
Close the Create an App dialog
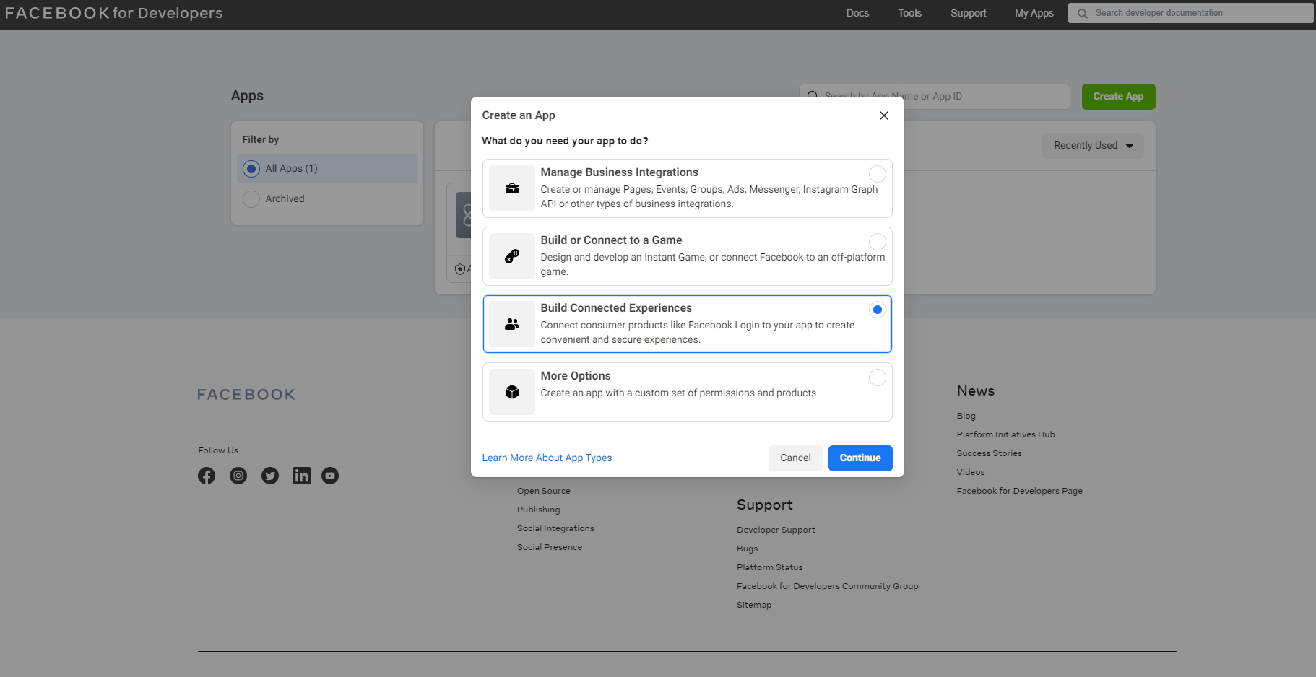tap(883, 115)
